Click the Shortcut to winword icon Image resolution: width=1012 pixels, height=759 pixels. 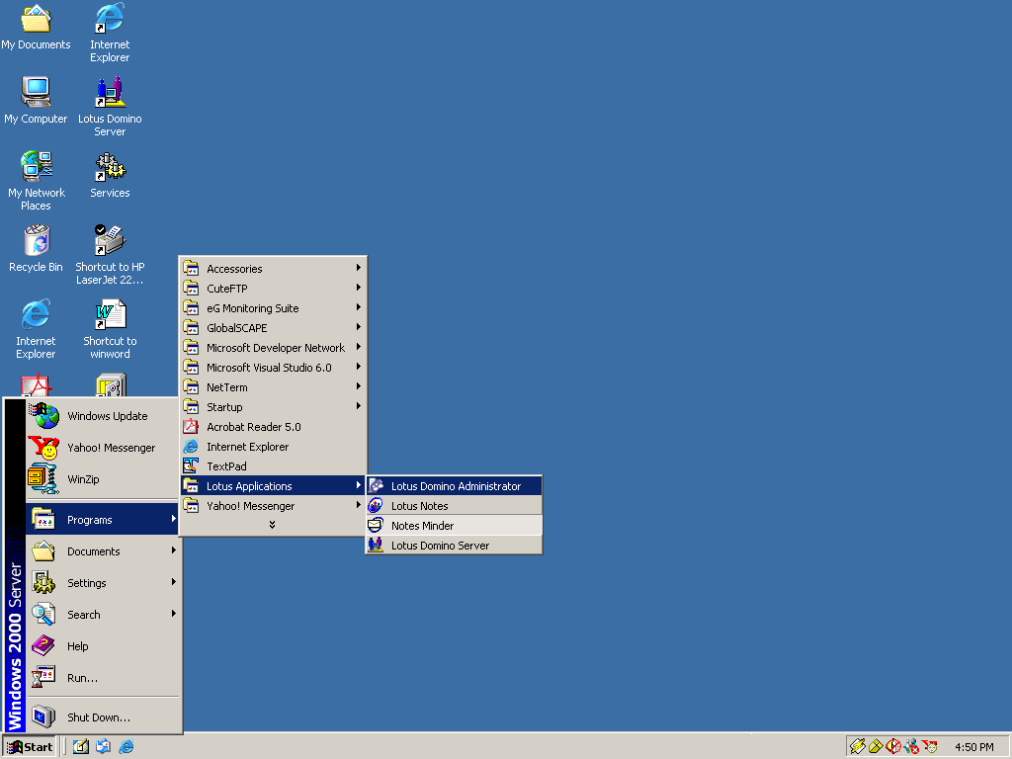pyautogui.click(x=110, y=329)
